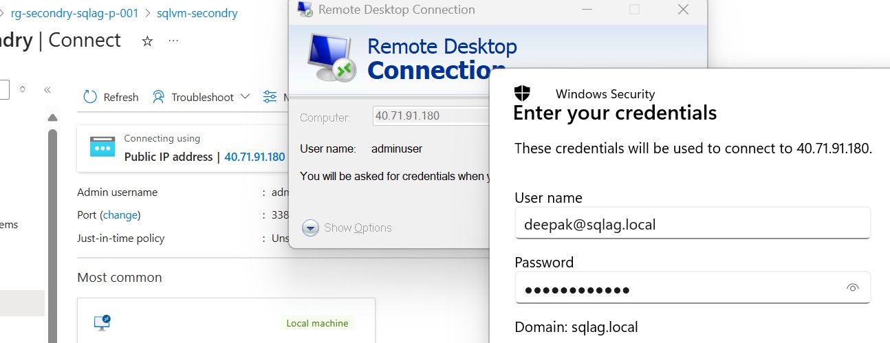This screenshot has height=343, width=890.
Task: Collapse the sidebar with the double chevron
Action: (x=47, y=90)
